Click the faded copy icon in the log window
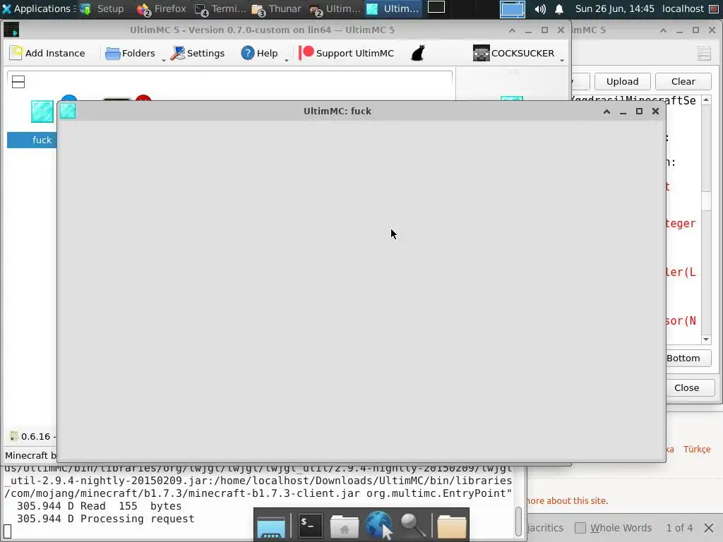723x542 pixels. (x=704, y=53)
